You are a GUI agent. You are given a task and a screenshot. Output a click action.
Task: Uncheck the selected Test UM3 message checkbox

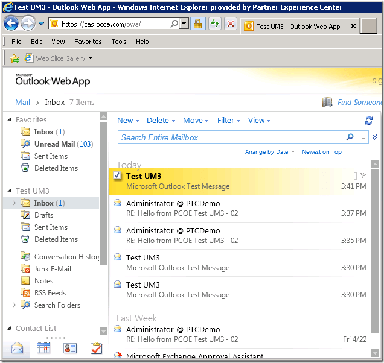point(117,175)
